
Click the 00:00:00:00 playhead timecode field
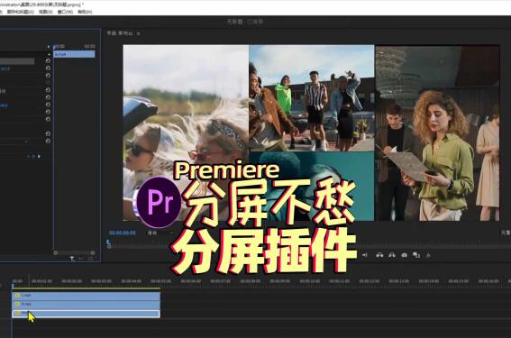[x=123, y=233]
